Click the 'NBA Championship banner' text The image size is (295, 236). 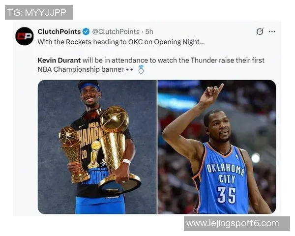pyautogui.click(x=81, y=69)
